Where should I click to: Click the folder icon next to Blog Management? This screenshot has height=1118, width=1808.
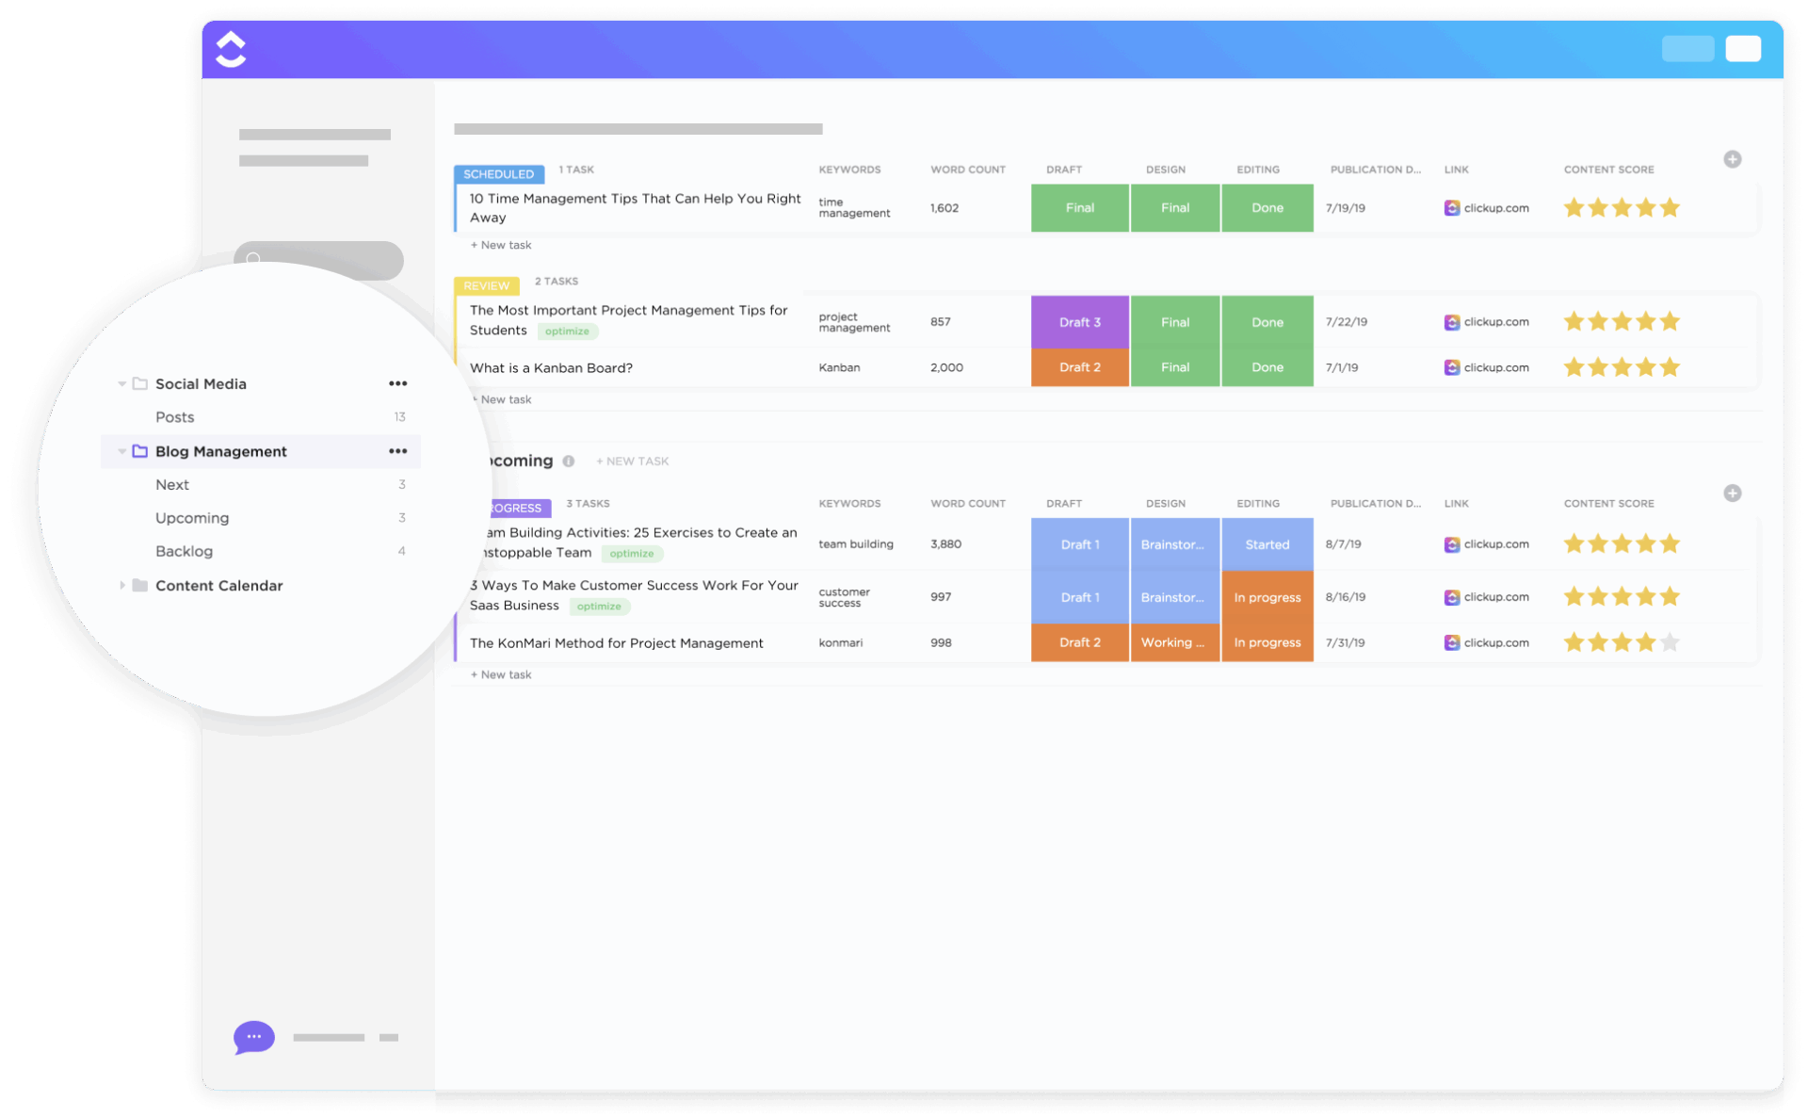[x=138, y=451]
